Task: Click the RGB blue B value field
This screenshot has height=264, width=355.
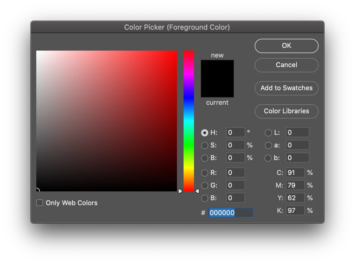Action: (x=235, y=198)
